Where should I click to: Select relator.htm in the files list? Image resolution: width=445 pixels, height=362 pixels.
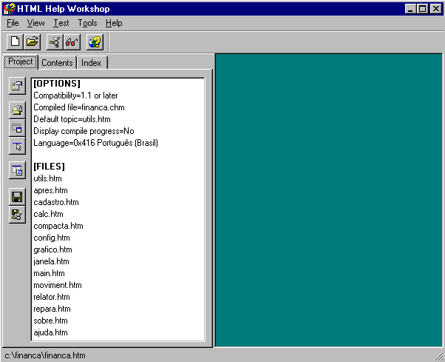[52, 297]
